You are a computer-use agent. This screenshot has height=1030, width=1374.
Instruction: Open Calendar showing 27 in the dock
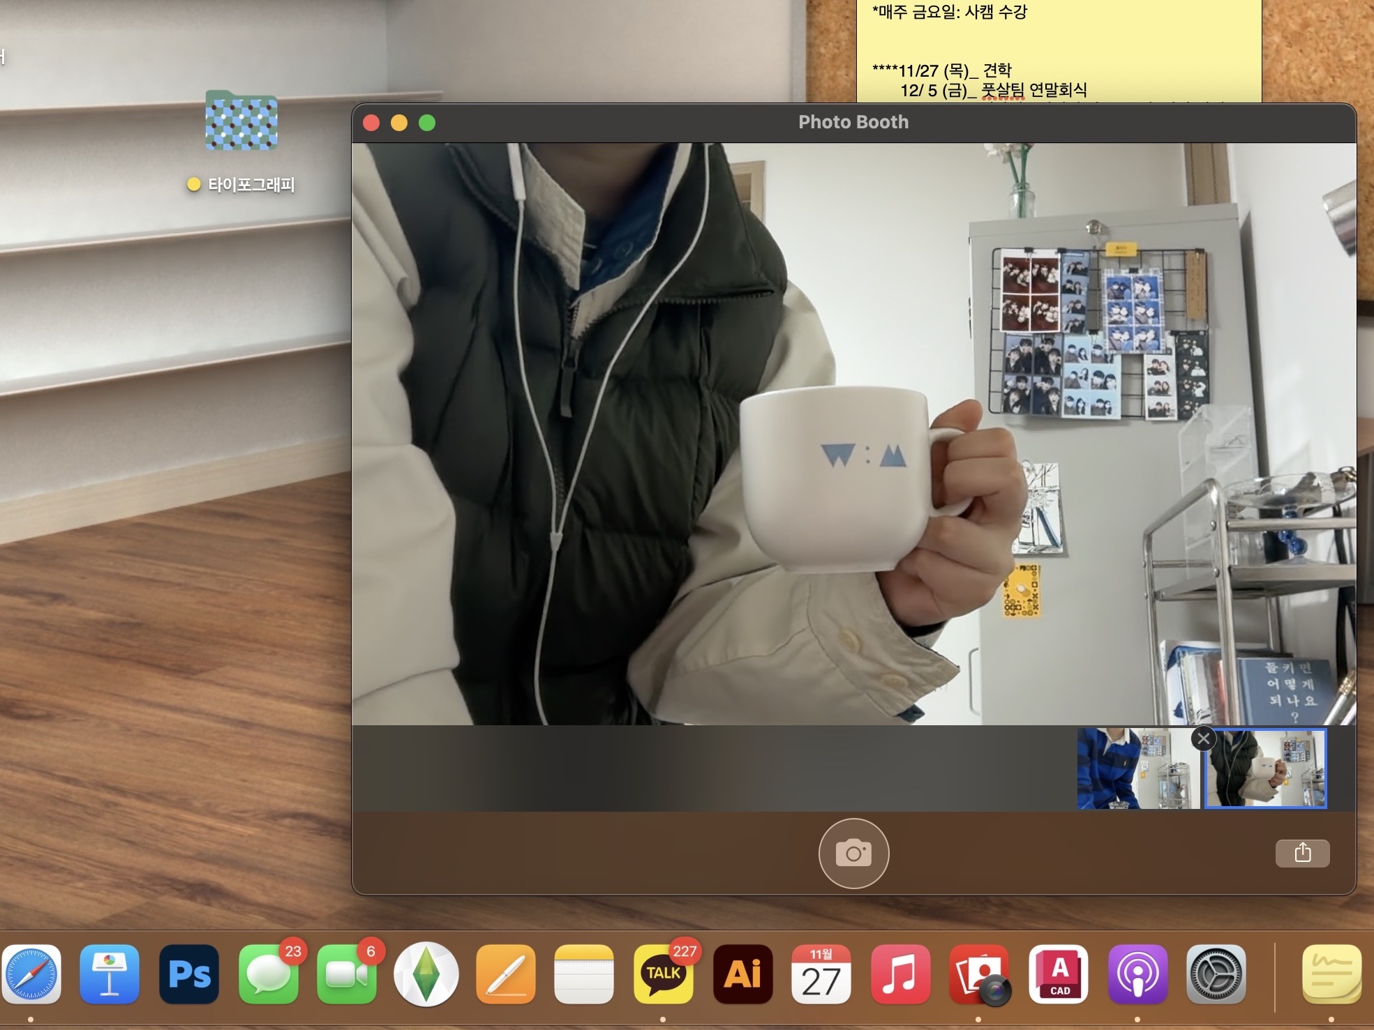pos(821,974)
